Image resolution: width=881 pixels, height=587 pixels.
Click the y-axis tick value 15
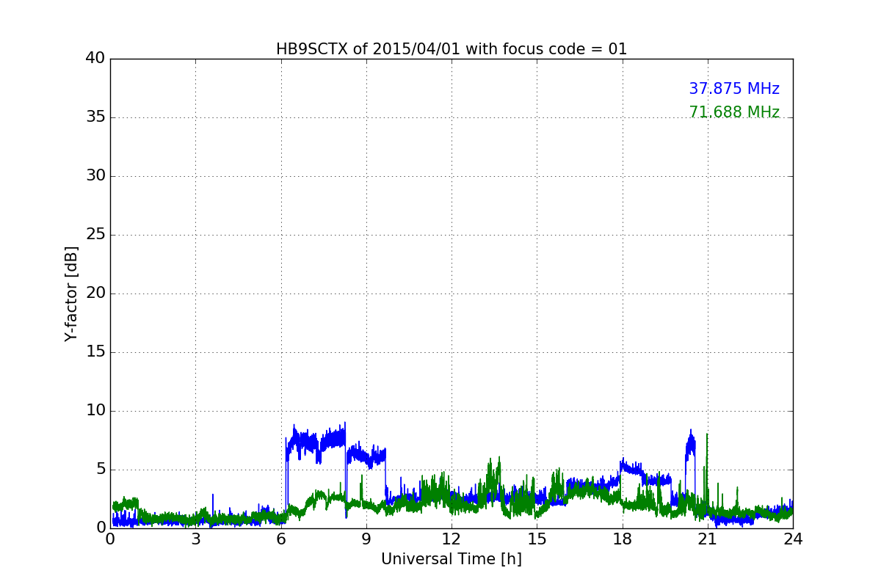95,352
